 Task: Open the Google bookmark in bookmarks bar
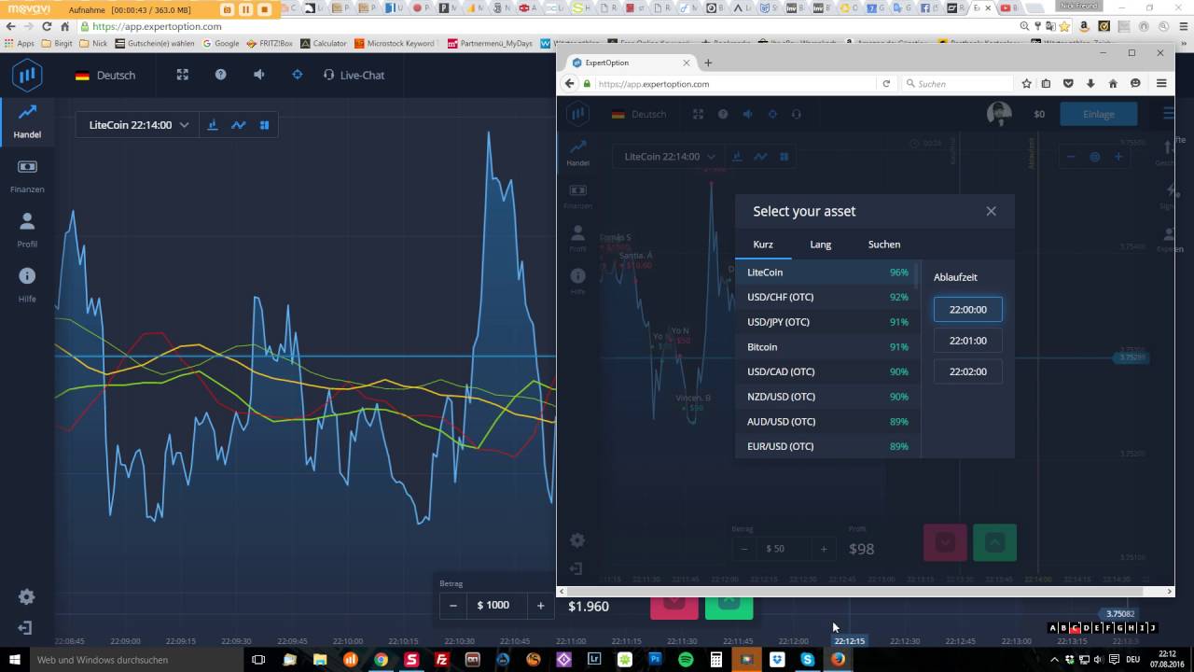click(x=221, y=43)
